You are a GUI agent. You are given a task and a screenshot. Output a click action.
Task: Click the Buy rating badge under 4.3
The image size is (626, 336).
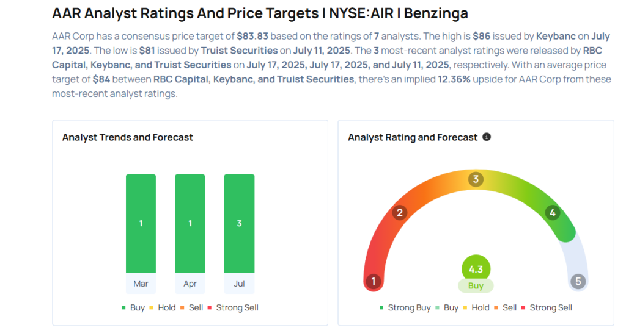coord(476,286)
